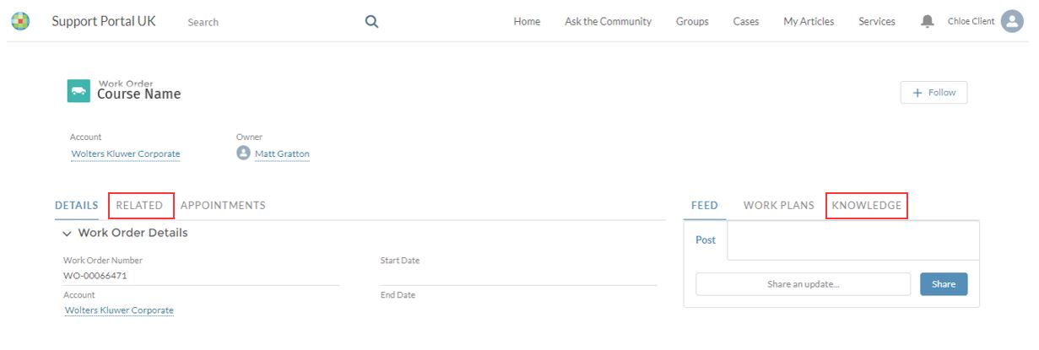The height and width of the screenshot is (350, 1039).
Task: Navigate to Cases
Action: pos(746,22)
